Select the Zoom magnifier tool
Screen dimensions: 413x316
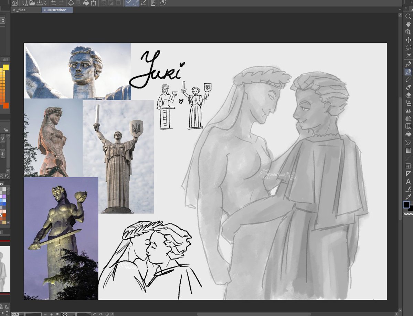tap(408, 16)
